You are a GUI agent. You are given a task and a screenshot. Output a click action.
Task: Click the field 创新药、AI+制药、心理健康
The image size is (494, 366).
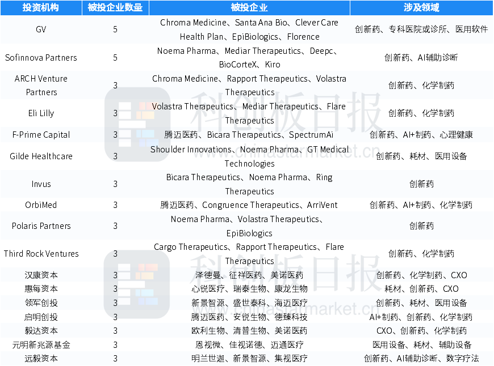click(421, 135)
